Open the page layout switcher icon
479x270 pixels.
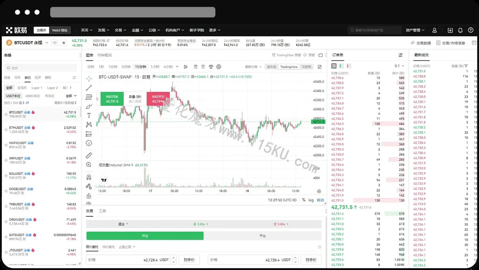coord(474,43)
